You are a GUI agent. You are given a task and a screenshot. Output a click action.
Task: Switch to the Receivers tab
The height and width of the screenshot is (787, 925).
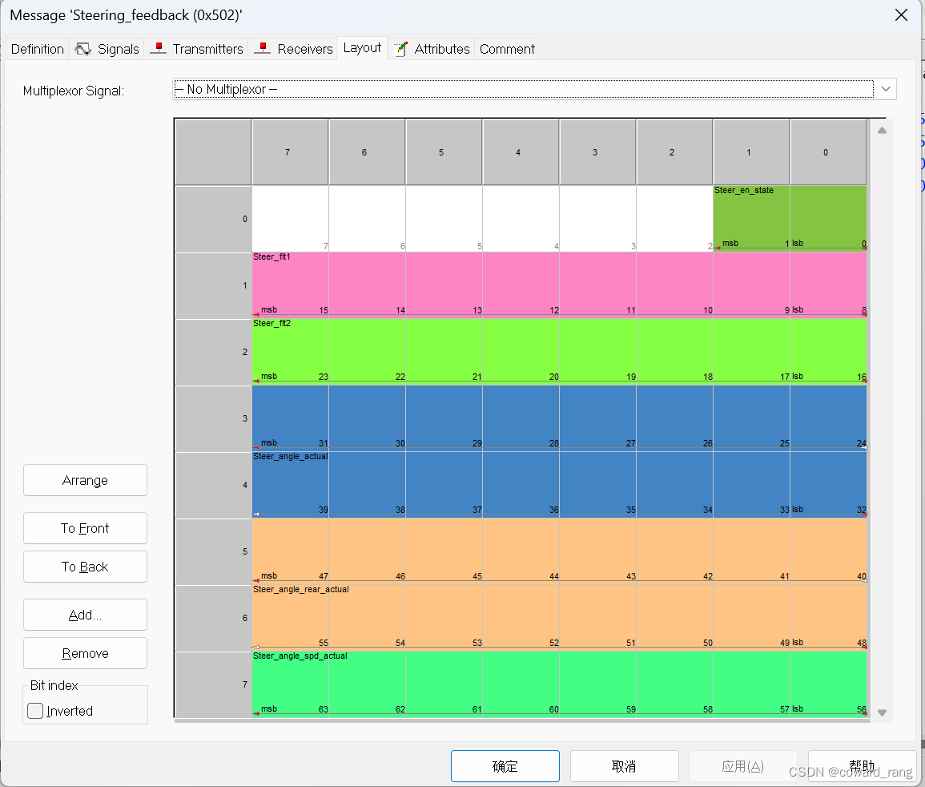pos(294,49)
